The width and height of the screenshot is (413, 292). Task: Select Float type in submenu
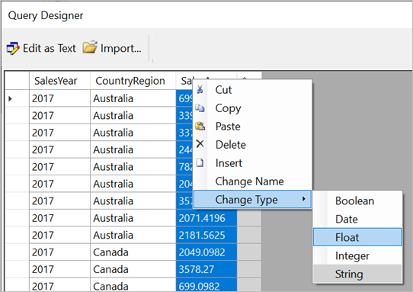pos(357,237)
